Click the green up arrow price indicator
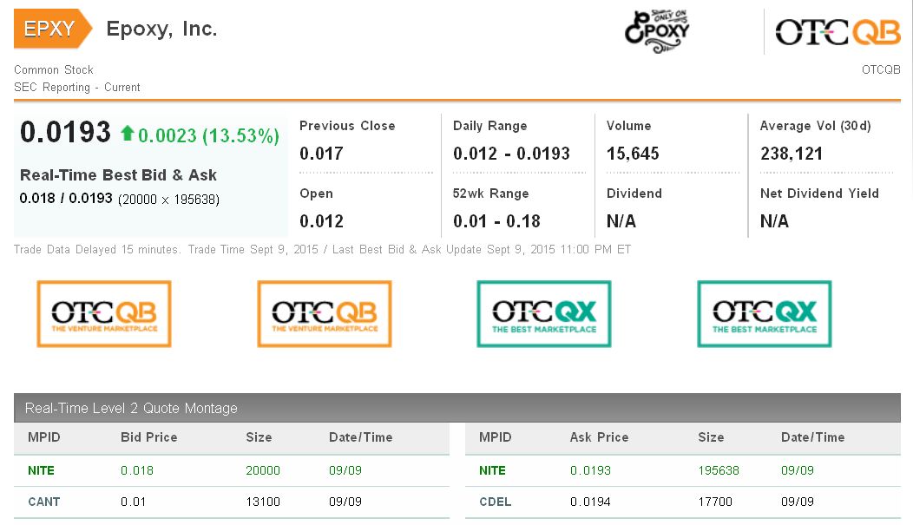 pos(128,134)
